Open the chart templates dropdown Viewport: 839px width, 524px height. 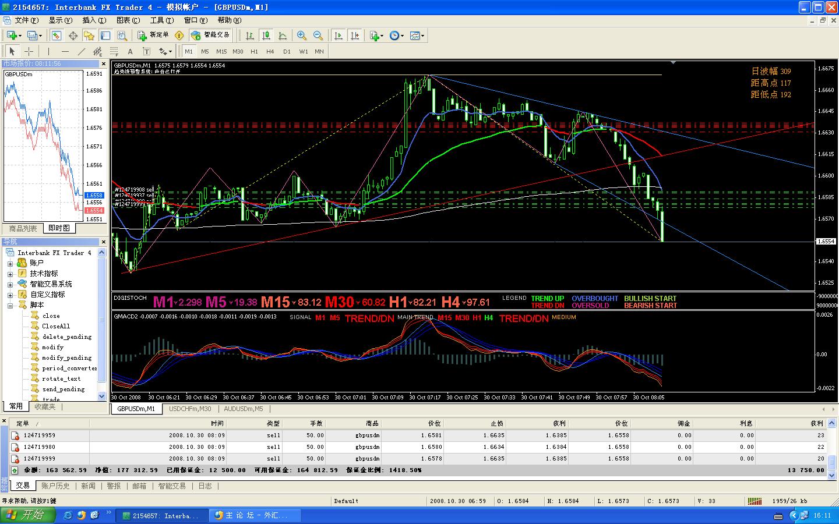tap(417, 36)
